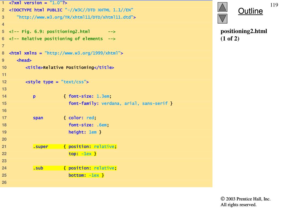281x210 pixels.
Task: Click the font-size: .6em declaration
Action: 89,125
